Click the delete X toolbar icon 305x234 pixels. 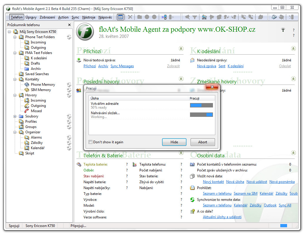tap(130, 17)
